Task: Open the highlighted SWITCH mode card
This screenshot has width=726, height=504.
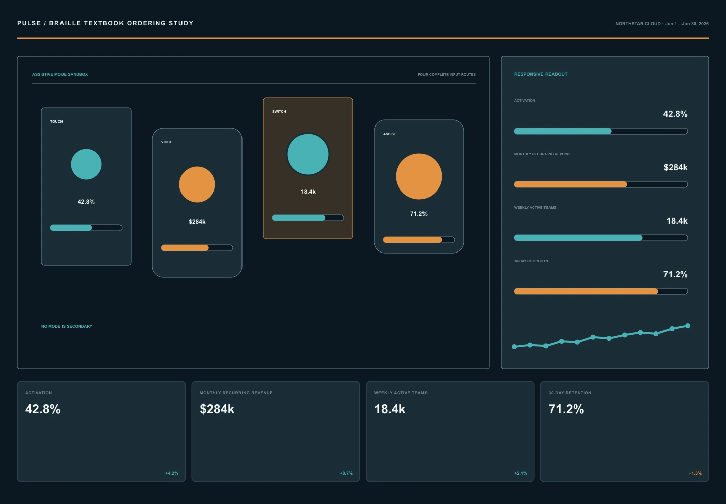Action: point(308,168)
